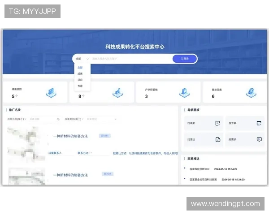The image size is (269, 215).
Task: Open thumbnail of the 新技术 tagged result
Action: point(27,176)
